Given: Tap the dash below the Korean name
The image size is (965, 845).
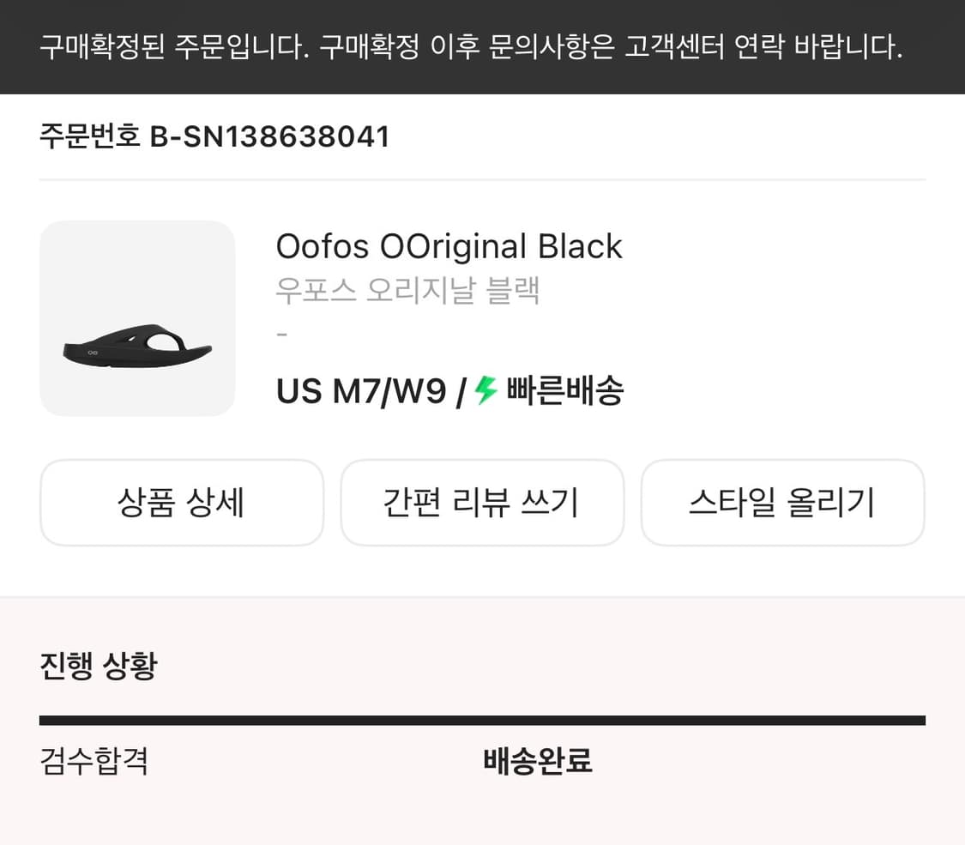Looking at the screenshot, I should pyautogui.click(x=280, y=335).
